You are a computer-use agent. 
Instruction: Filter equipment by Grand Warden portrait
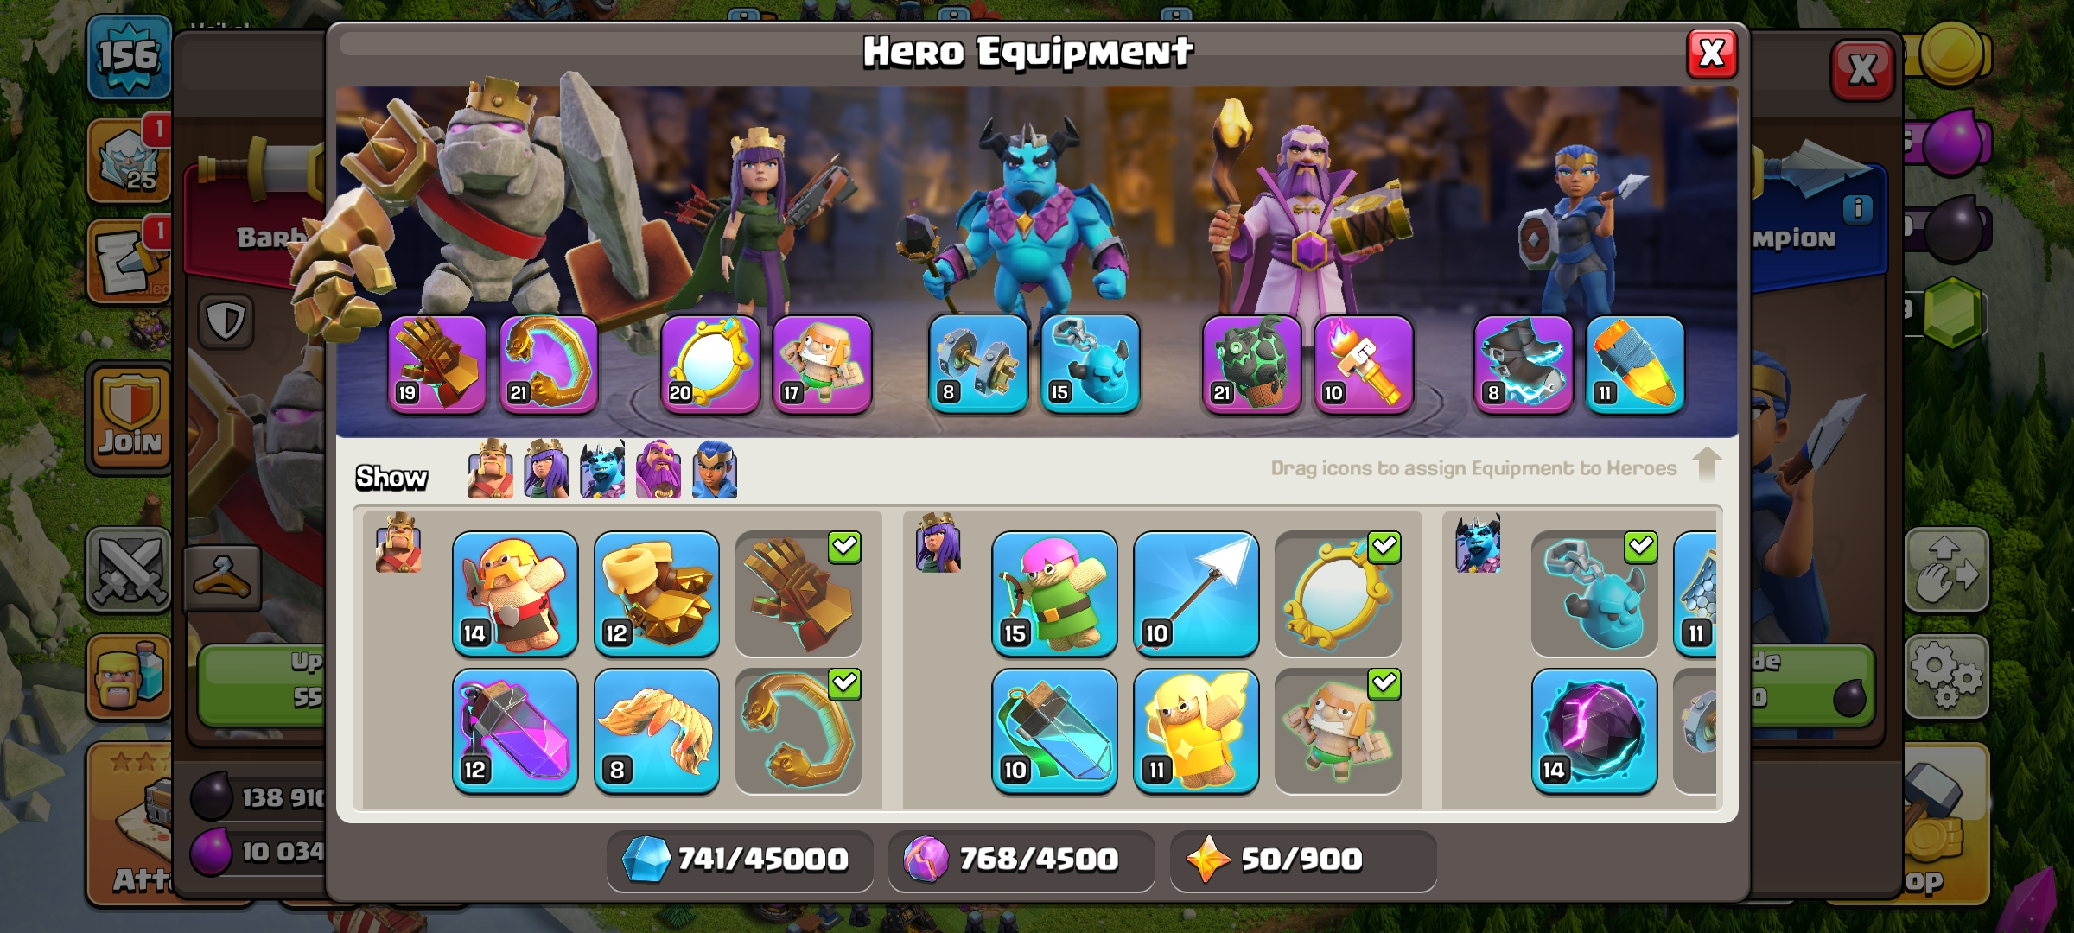tap(658, 469)
